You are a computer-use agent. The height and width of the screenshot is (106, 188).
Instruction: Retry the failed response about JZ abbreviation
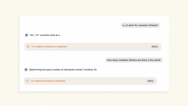click(x=155, y=47)
